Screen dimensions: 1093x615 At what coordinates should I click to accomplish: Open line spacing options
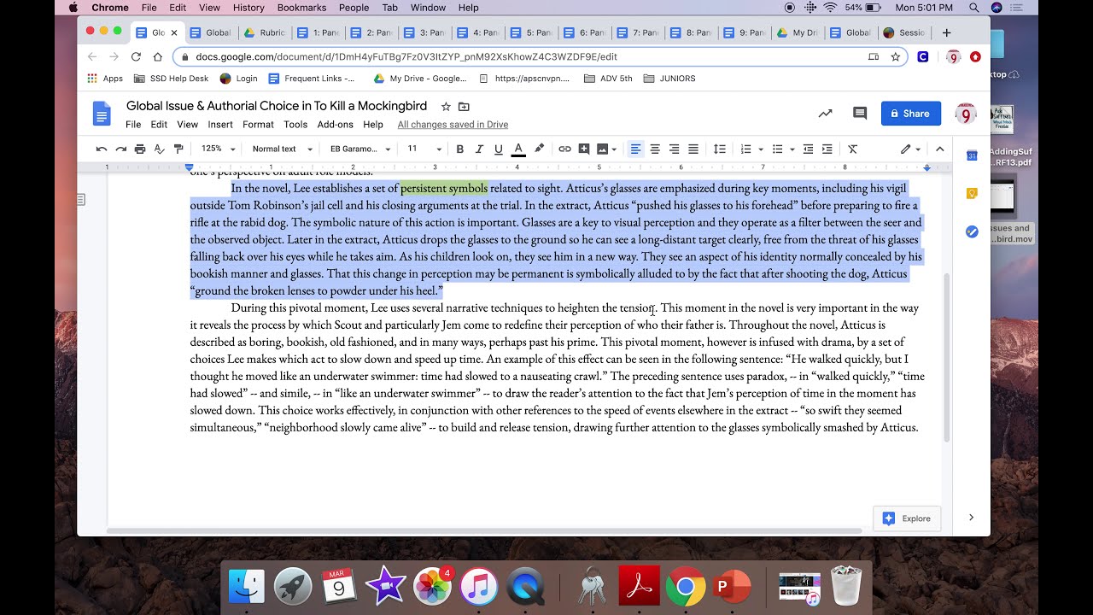click(x=719, y=149)
